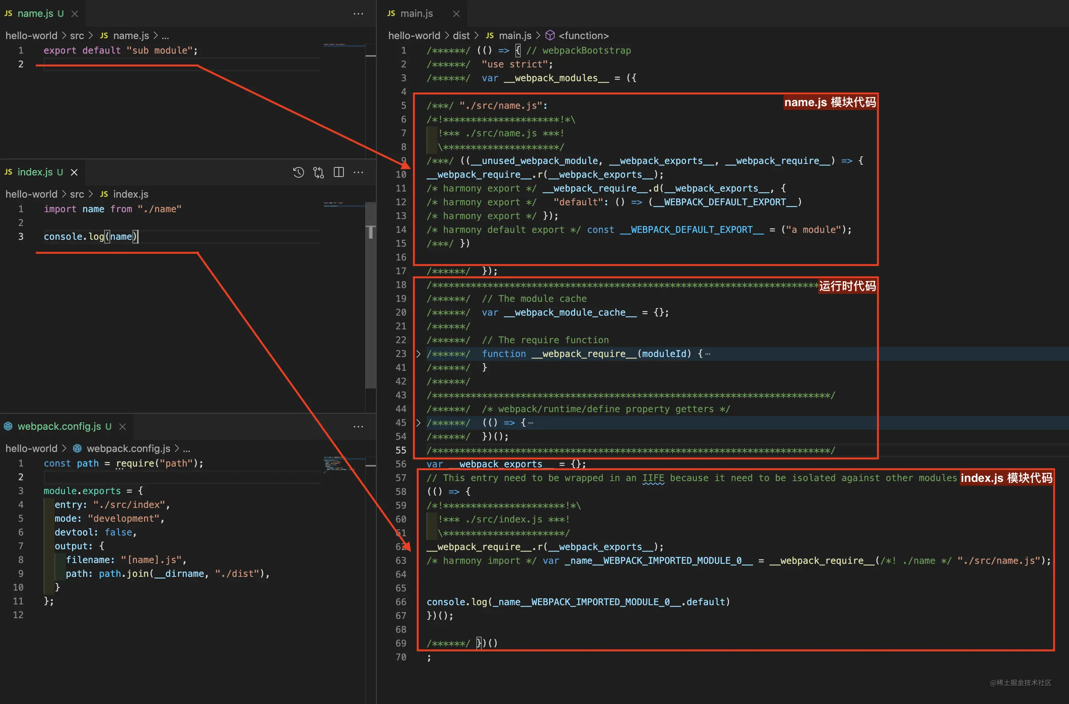Click name.js file in breadcrumb path
The image size is (1069, 704).
[x=124, y=36]
